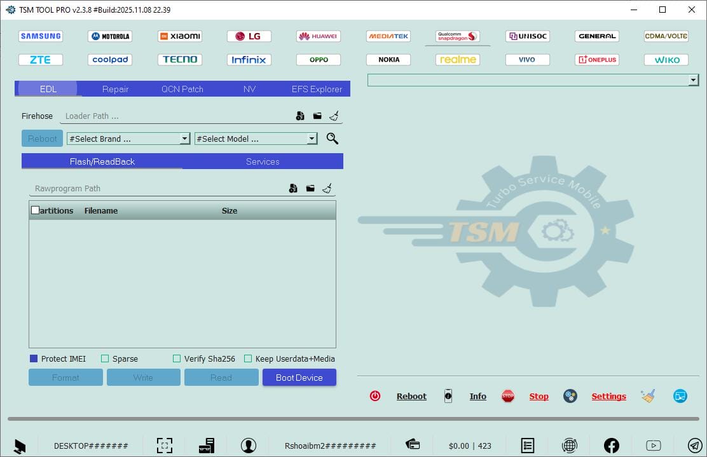
Task: Enable the Sparse checkbox
Action: point(104,358)
